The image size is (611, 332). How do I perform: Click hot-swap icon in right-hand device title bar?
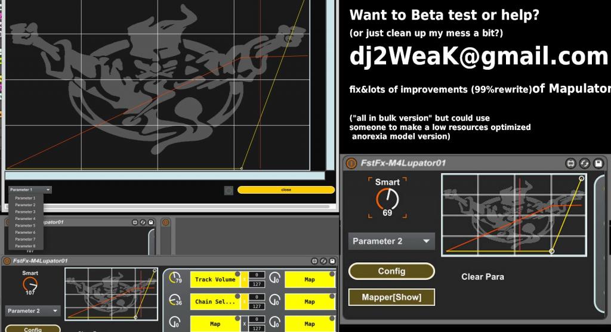[x=570, y=163]
